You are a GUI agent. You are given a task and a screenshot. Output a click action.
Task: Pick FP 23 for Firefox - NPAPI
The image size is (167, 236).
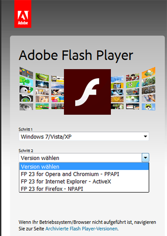point(84,189)
